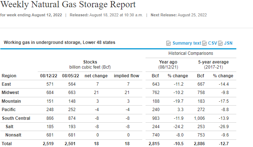The image size is (253, 147).
Task: Click Pacific year-ago change 3.3
Action: click(x=180, y=110)
